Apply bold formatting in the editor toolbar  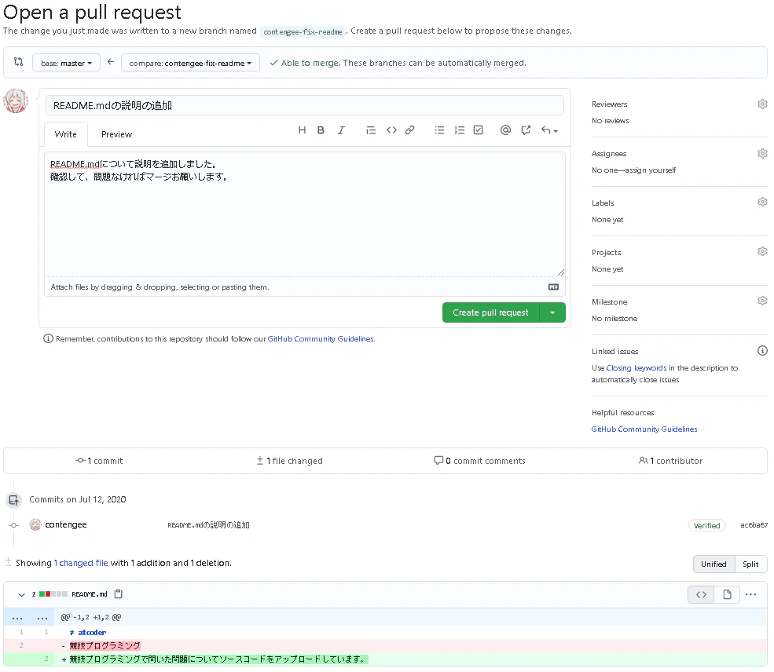point(321,130)
